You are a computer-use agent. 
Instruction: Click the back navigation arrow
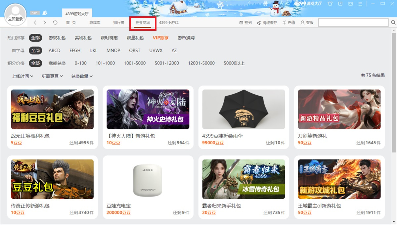click(x=35, y=22)
